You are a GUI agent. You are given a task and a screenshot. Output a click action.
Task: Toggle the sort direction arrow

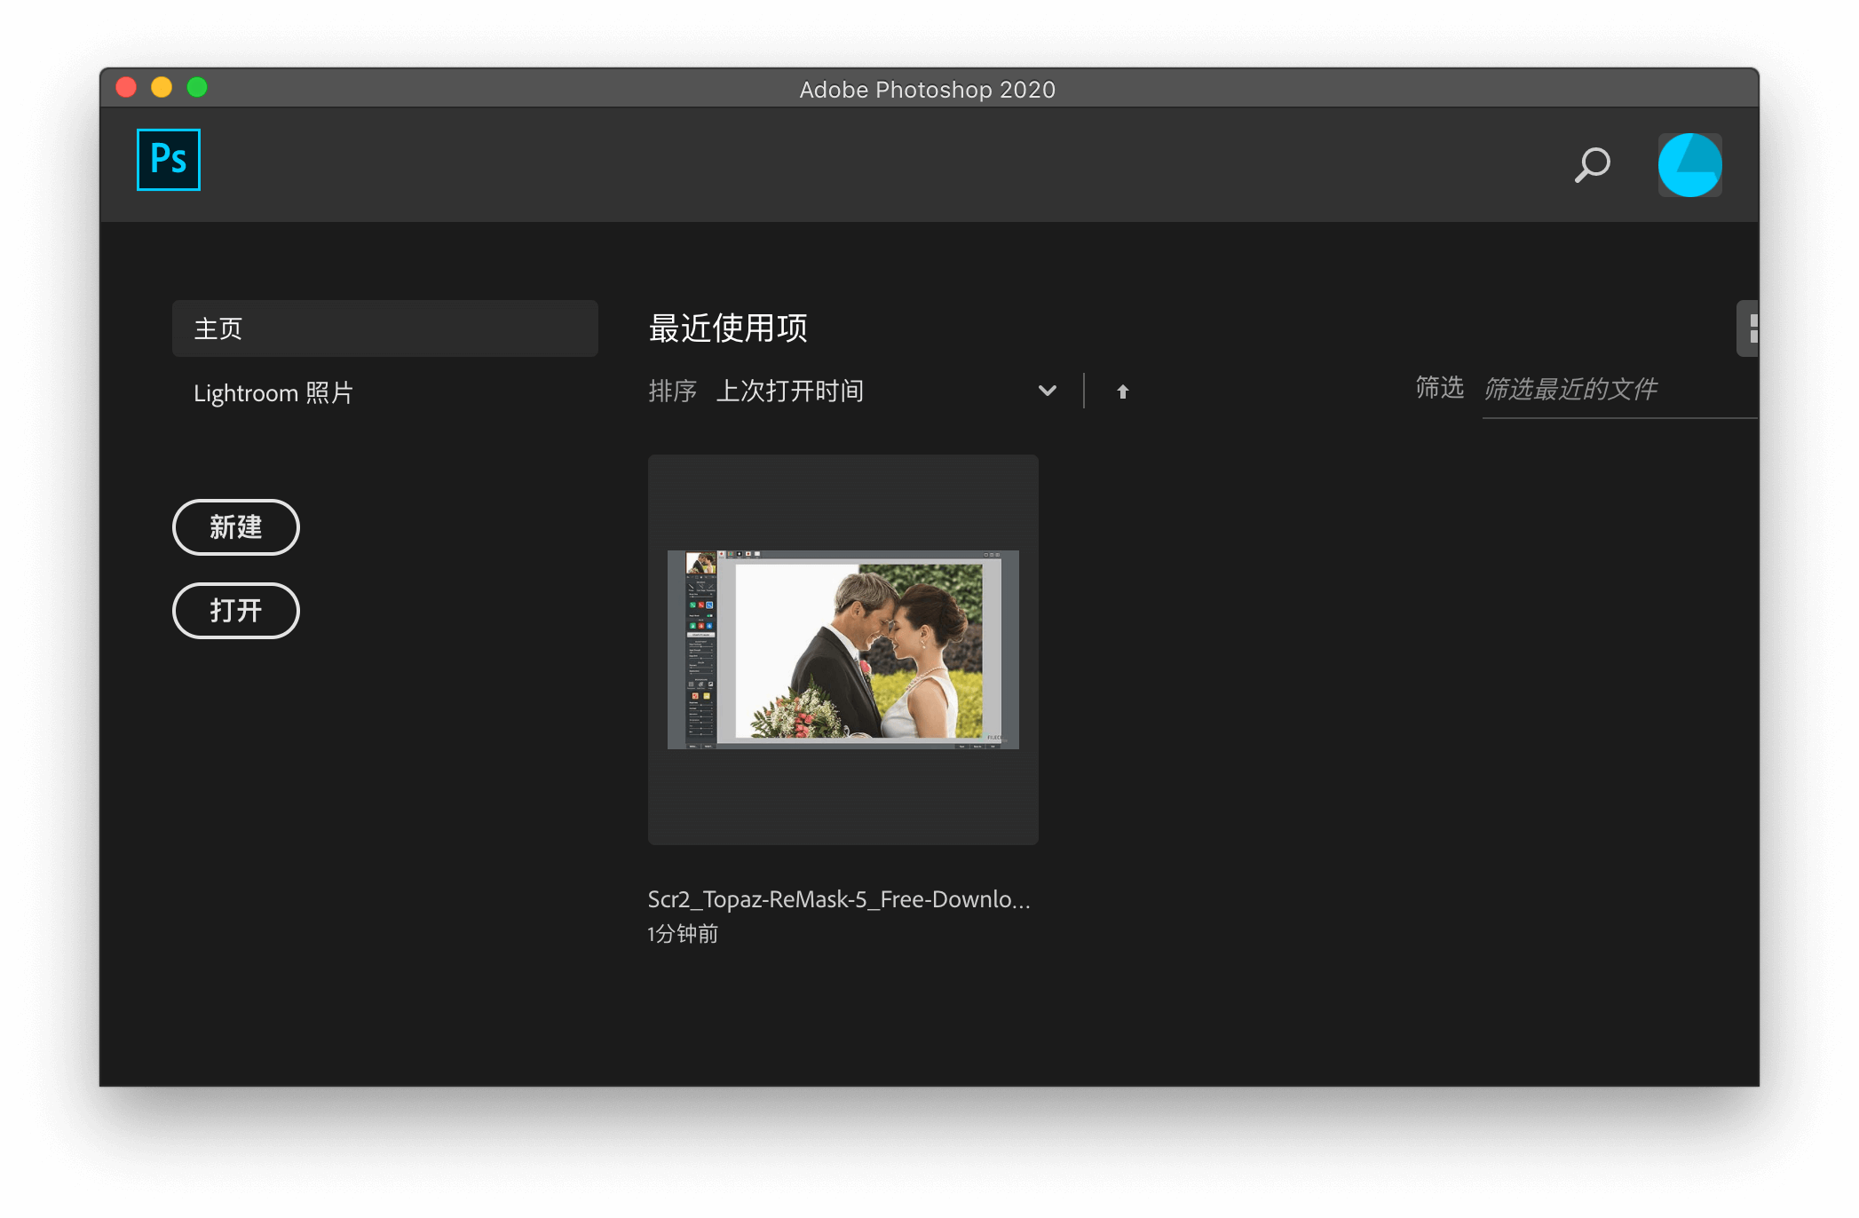(x=1122, y=391)
